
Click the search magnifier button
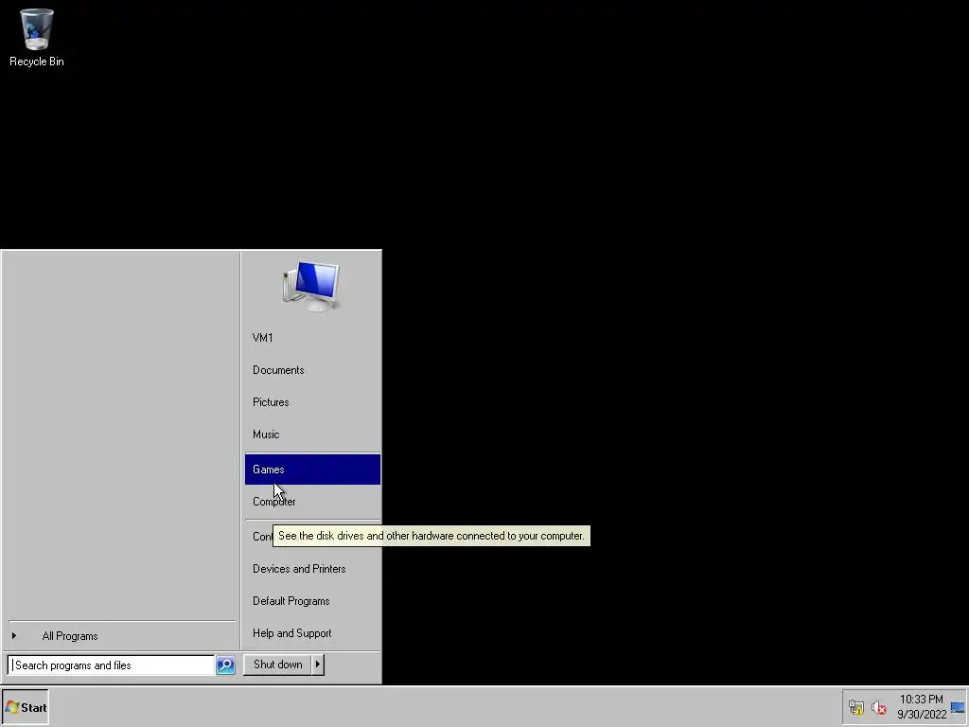[225, 665]
